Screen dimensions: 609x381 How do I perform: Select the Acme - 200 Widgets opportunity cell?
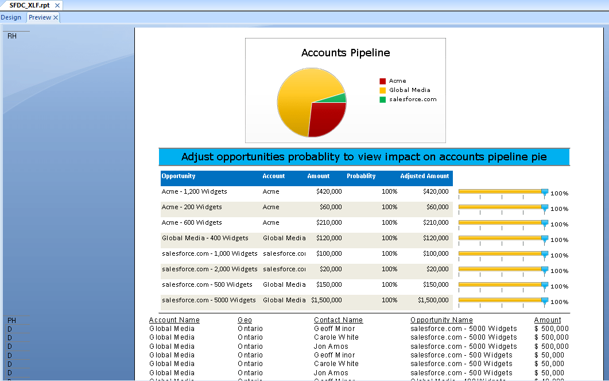pyautogui.click(x=192, y=207)
